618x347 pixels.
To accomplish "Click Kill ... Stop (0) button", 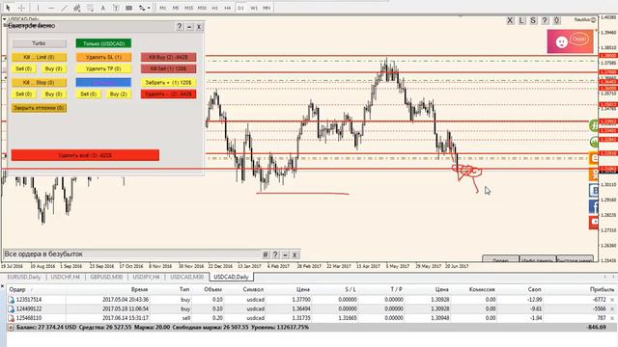I will point(39,83).
